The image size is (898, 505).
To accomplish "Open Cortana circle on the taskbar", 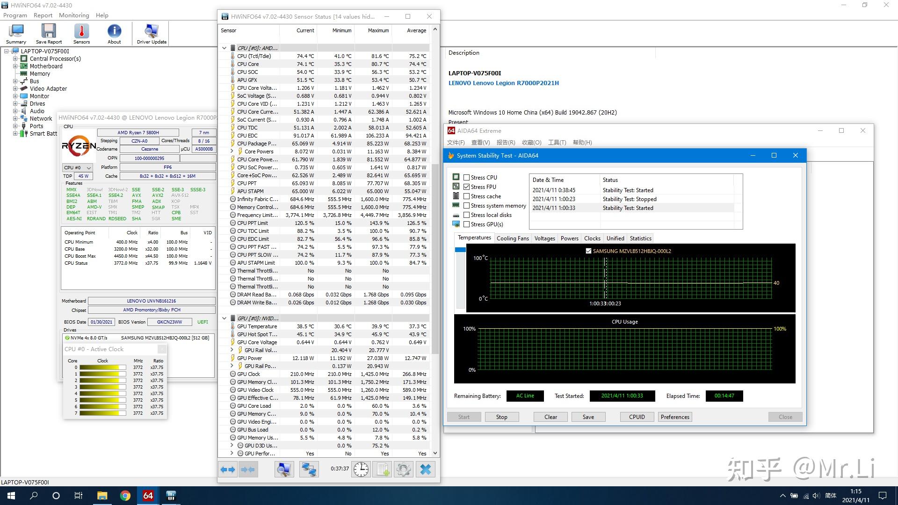I will point(56,496).
